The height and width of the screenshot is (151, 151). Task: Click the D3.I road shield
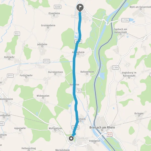(17, 34)
